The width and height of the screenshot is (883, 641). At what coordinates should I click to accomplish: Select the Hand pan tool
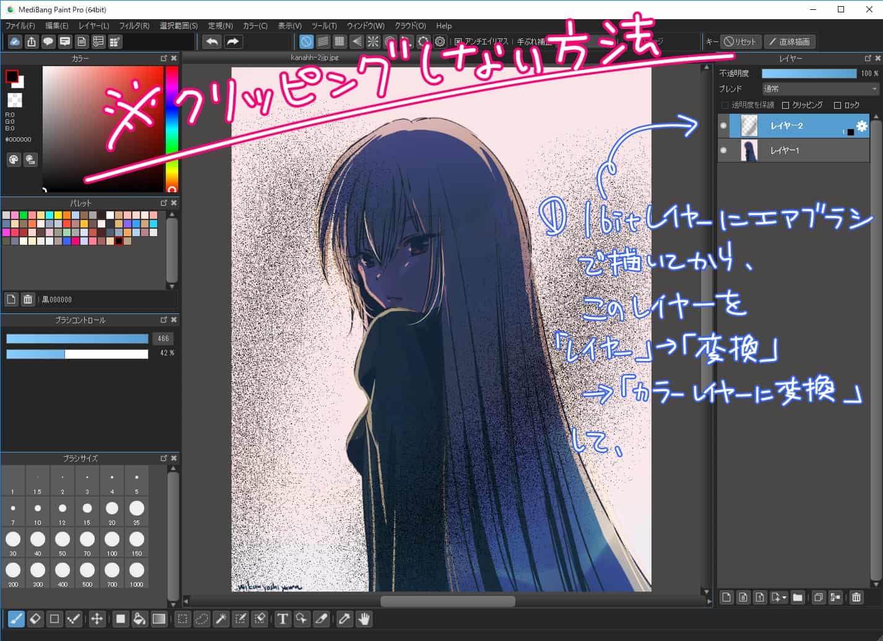(364, 619)
